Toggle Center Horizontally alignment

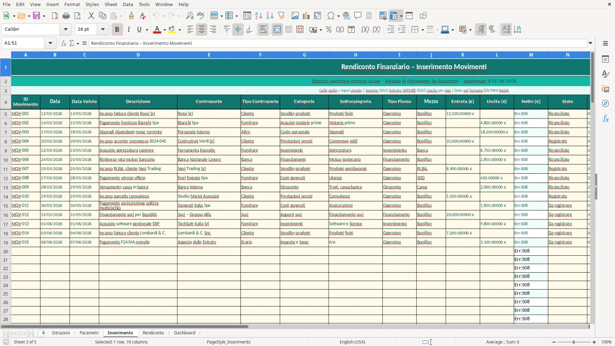point(201,30)
